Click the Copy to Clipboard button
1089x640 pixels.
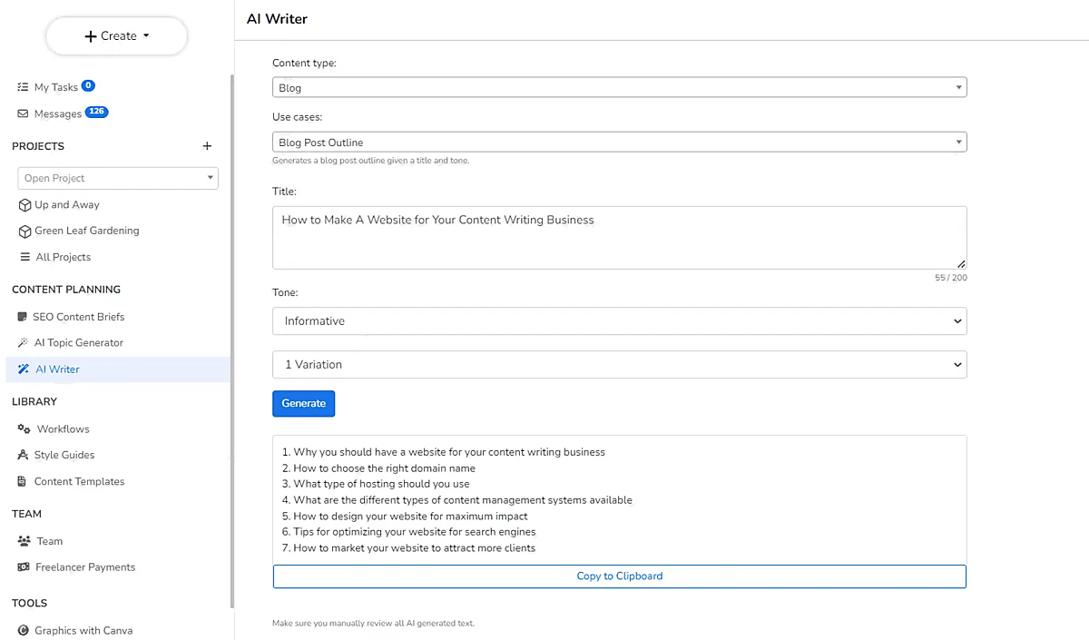point(619,576)
